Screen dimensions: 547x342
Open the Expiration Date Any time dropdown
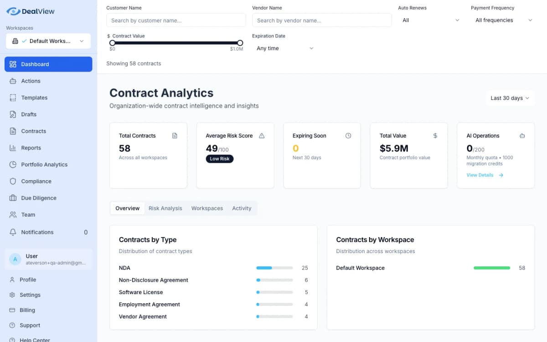coord(284,48)
